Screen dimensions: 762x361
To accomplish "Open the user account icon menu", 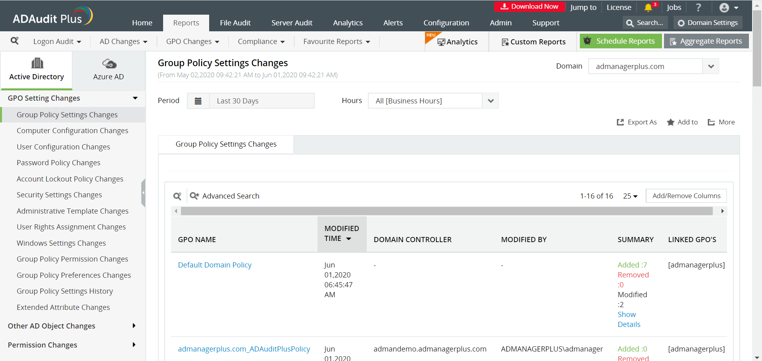I will point(725,8).
